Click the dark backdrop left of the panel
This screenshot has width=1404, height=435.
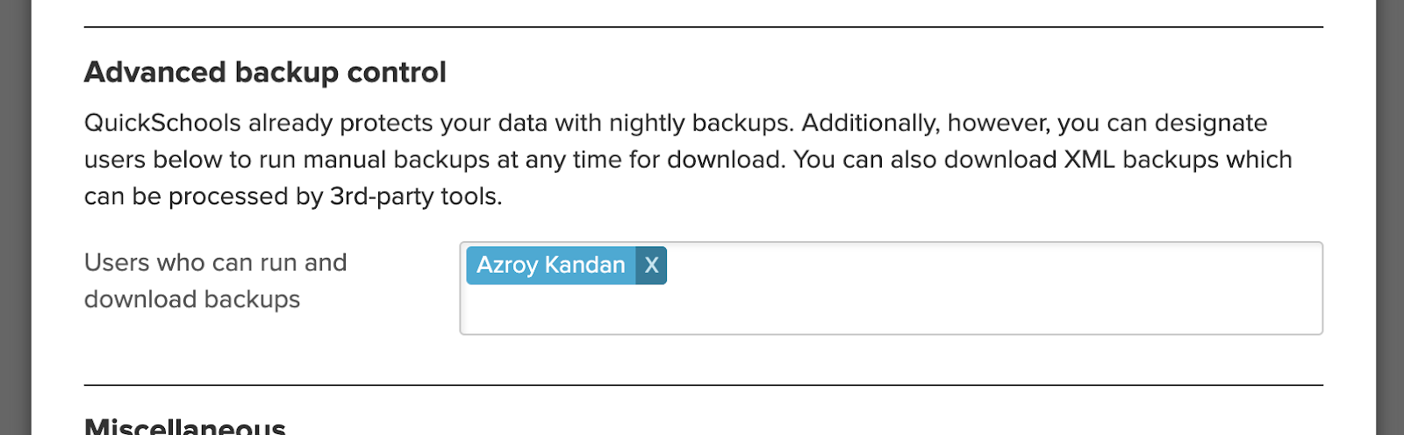(x=15, y=217)
